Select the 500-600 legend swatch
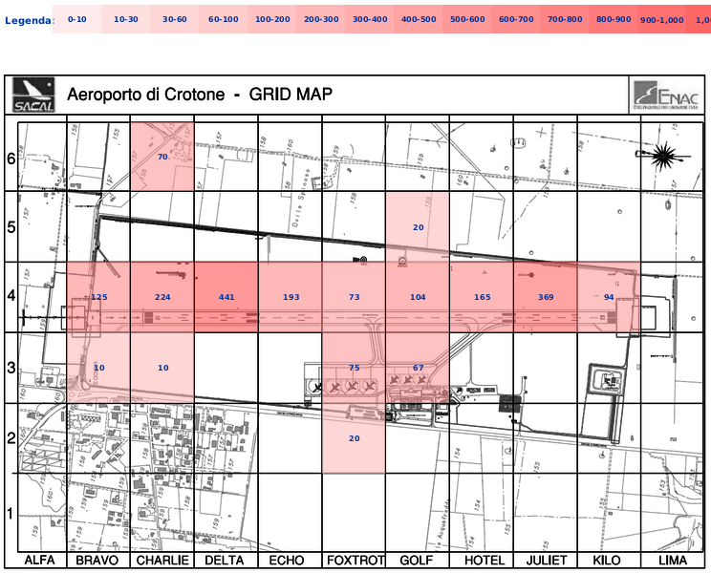The height and width of the screenshot is (573, 711). point(467,19)
